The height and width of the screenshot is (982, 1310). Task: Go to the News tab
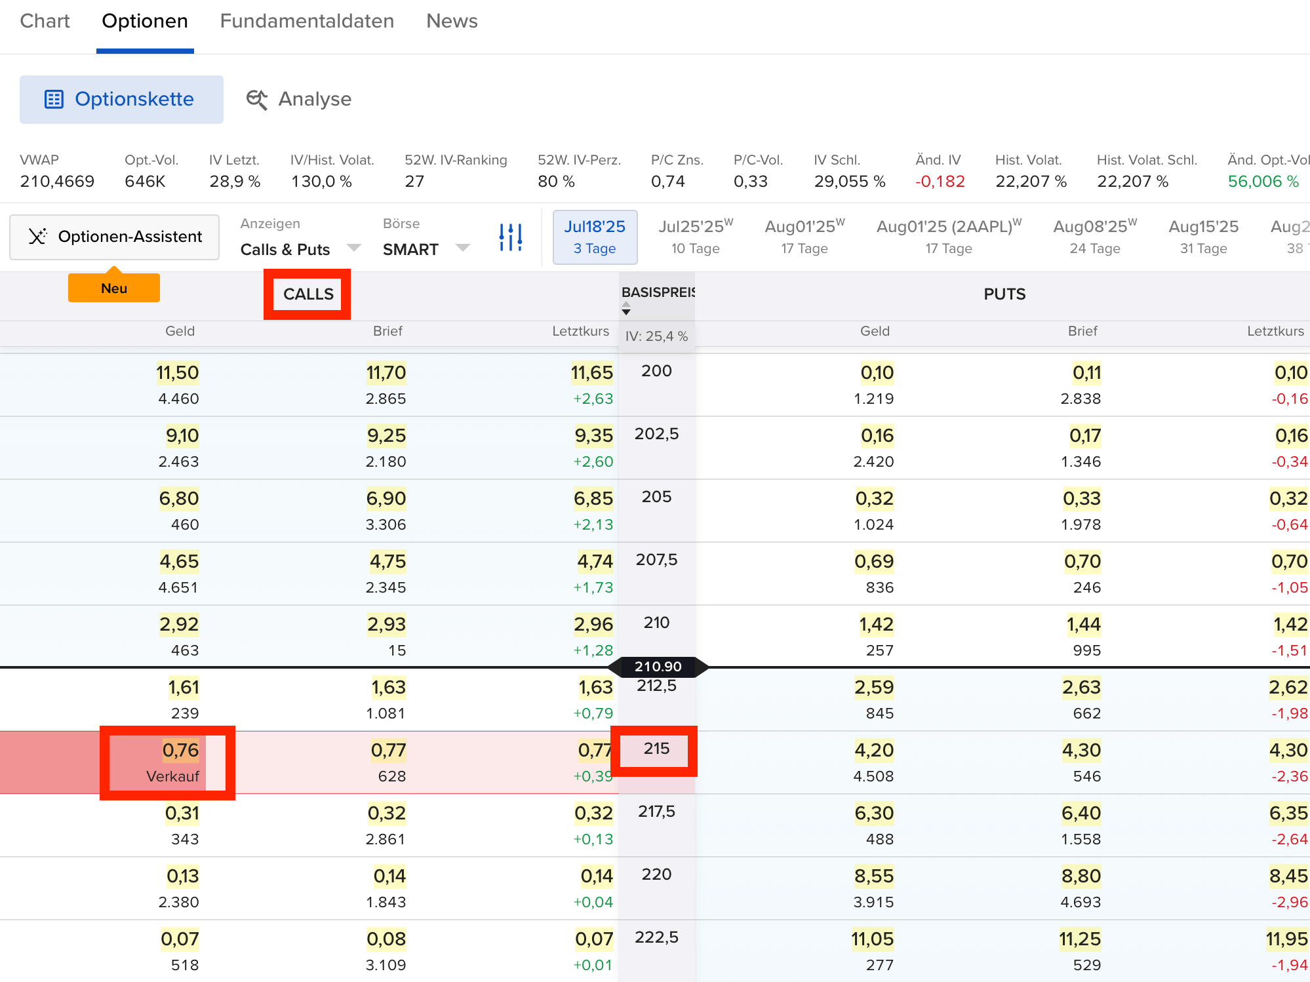click(x=452, y=21)
